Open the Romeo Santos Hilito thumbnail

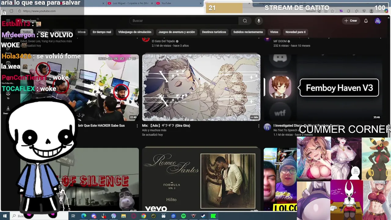(201, 180)
